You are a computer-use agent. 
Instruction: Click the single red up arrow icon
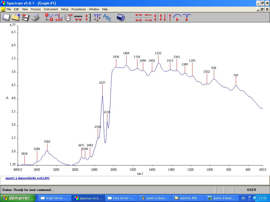pos(170,17)
